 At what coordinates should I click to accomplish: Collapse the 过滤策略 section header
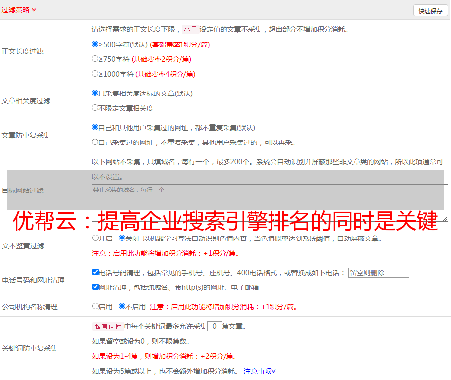[x=19, y=10]
